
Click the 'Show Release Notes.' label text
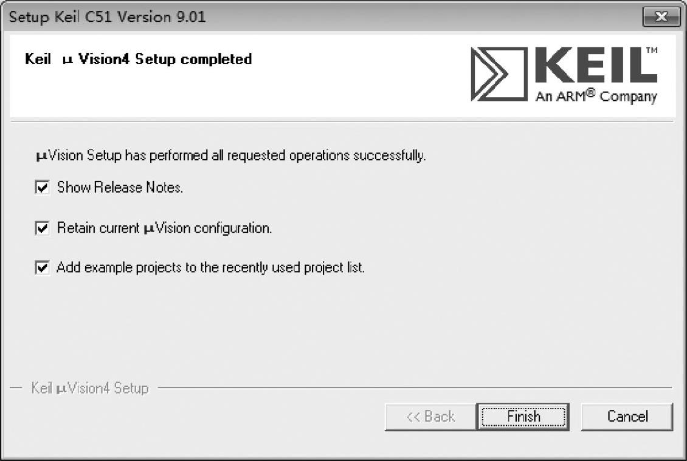click(120, 188)
